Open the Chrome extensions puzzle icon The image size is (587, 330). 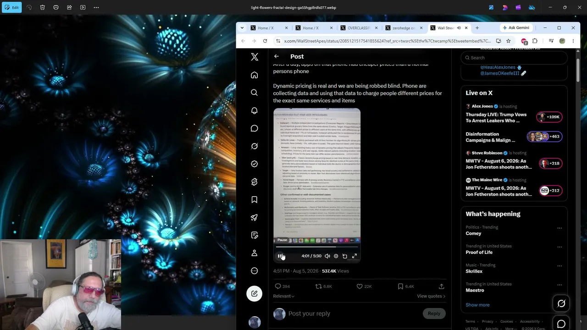click(535, 41)
